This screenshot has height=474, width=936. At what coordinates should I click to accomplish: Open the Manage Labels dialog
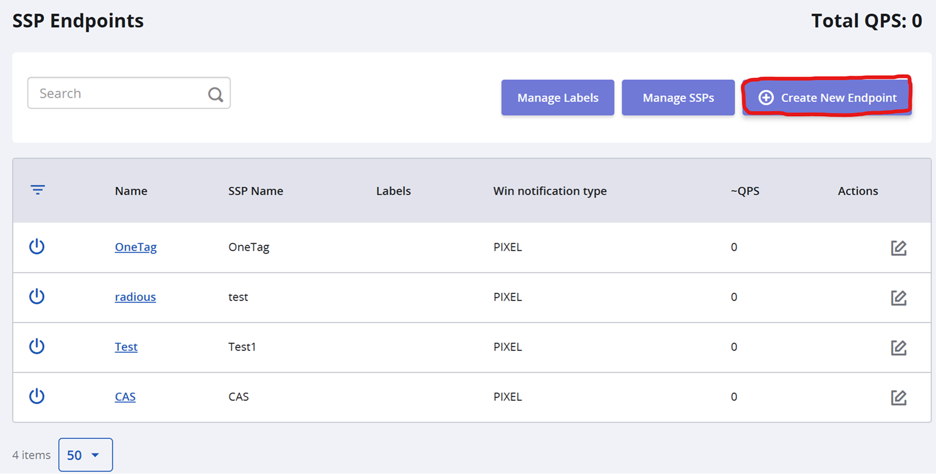pyautogui.click(x=558, y=97)
